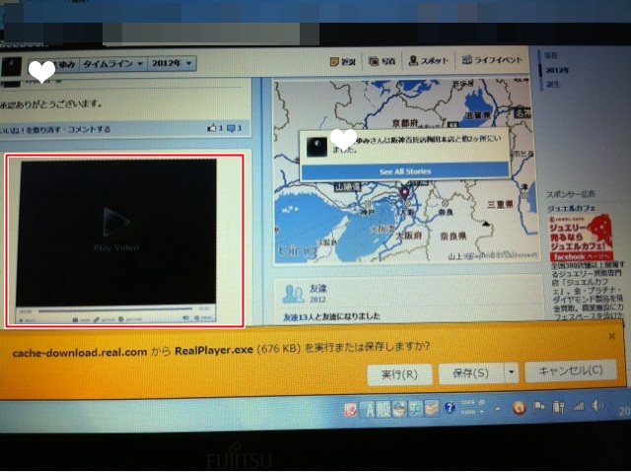
Task: Click the thumbs-up like count icon
Action: (212, 128)
